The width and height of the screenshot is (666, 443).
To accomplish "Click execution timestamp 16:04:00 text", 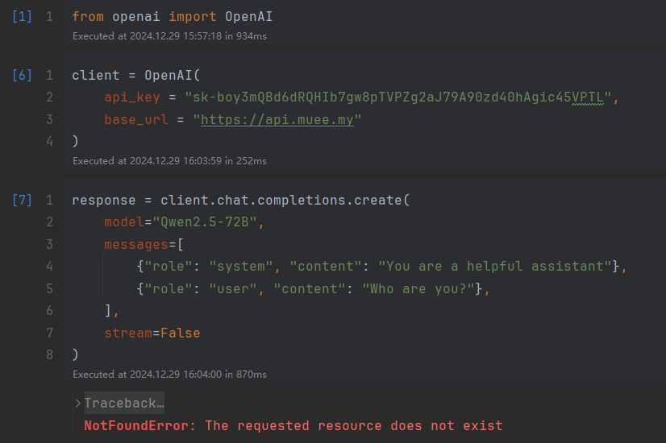I will tap(202, 375).
